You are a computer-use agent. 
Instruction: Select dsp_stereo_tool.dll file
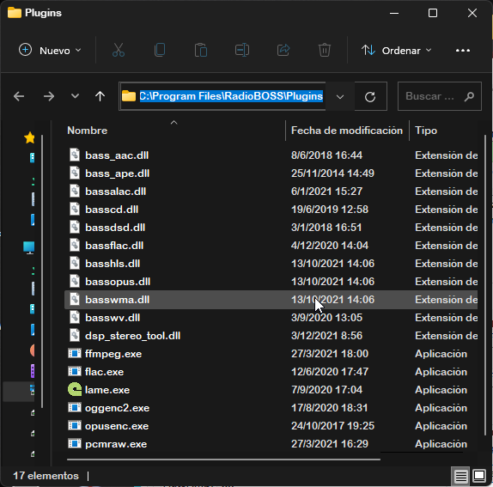pyautogui.click(x=271, y=336)
